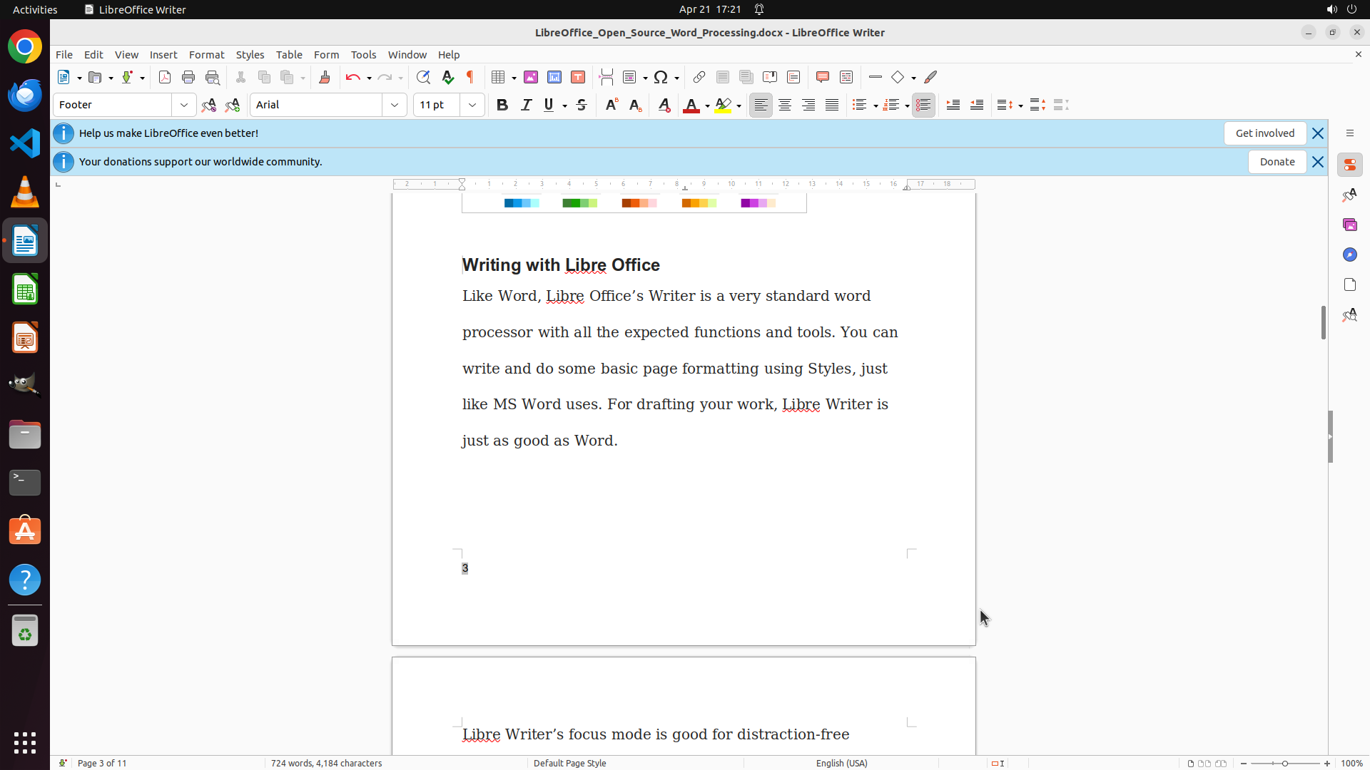Click the Insert Comment icon
Viewport: 1370px width, 770px height.
pos(823,77)
